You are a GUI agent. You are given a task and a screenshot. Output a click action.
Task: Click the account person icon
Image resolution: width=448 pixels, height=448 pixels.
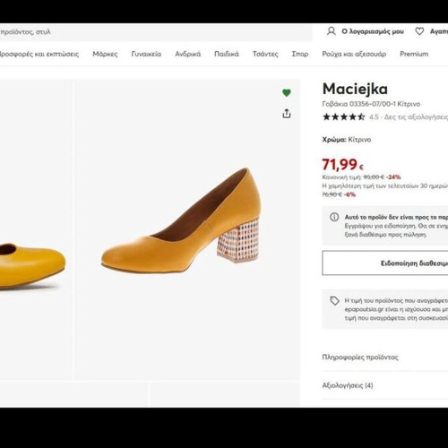[x=332, y=31]
